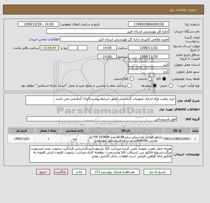Click the price validity time 14:00 field
This screenshot has width=210, height=203.
(x=107, y=56)
